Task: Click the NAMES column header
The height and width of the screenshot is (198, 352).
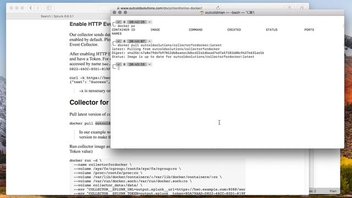Action: tap(117, 34)
